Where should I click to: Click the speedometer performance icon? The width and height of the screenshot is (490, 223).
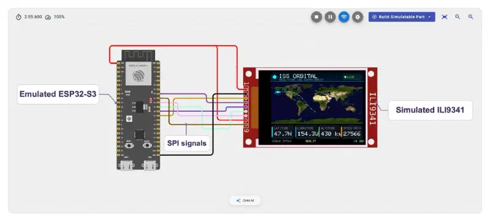click(48, 17)
